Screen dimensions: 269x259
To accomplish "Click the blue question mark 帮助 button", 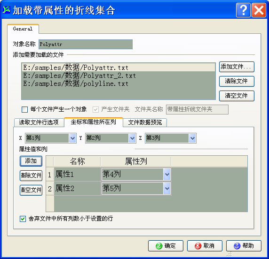I will pos(244,246).
